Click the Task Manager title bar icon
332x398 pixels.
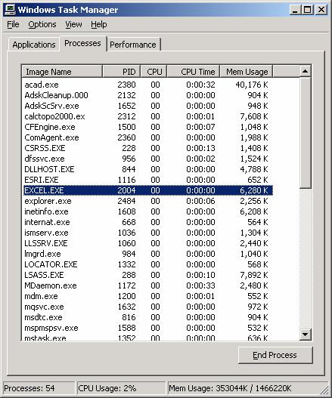click(x=10, y=10)
